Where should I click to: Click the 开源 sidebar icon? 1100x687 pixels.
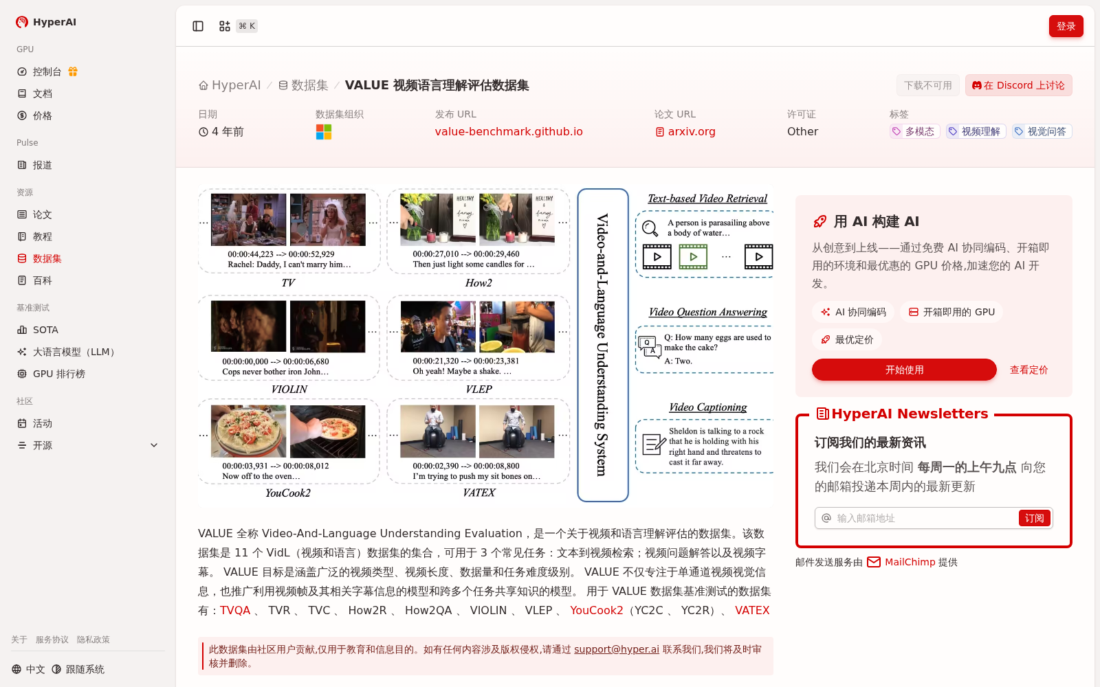(x=22, y=445)
